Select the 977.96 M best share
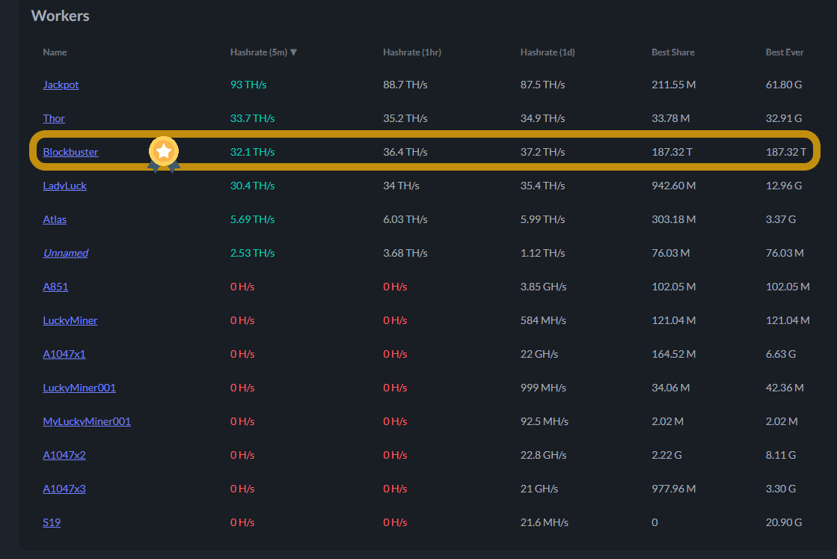This screenshot has height=559, width=837. (674, 488)
